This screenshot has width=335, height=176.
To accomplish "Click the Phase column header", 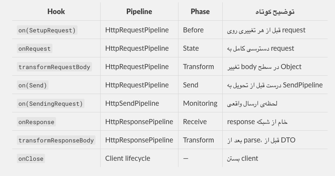I will [200, 11].
